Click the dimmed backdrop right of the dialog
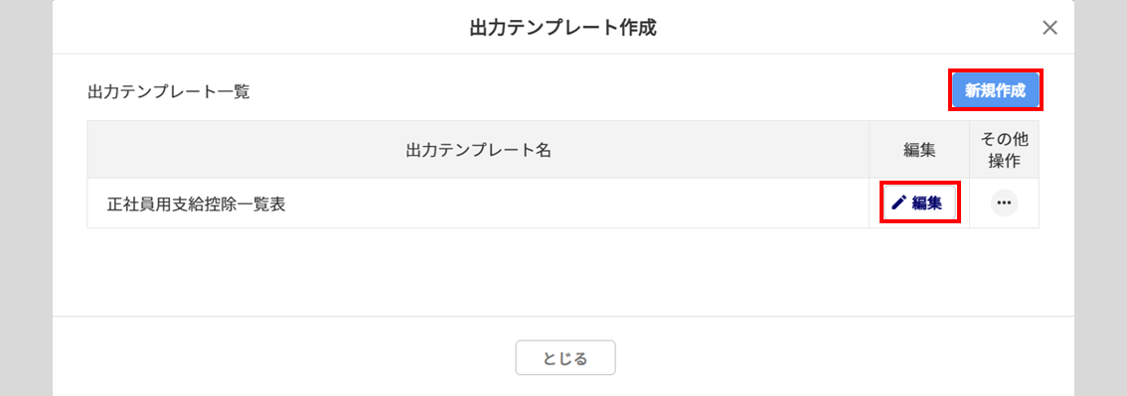This screenshot has height=396, width=1127. 1100,198
